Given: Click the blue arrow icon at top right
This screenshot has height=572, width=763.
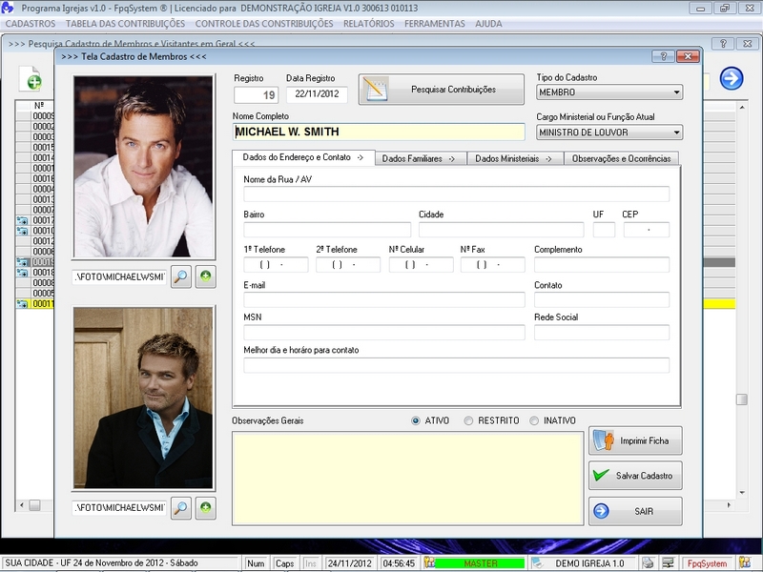Looking at the screenshot, I should pyautogui.click(x=732, y=78).
